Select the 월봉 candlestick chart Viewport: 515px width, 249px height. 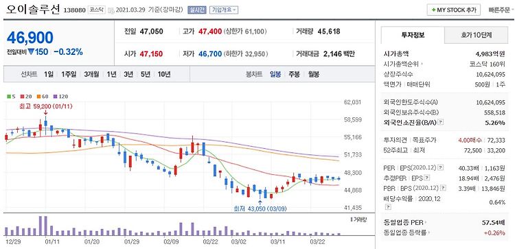pyautogui.click(x=314, y=74)
